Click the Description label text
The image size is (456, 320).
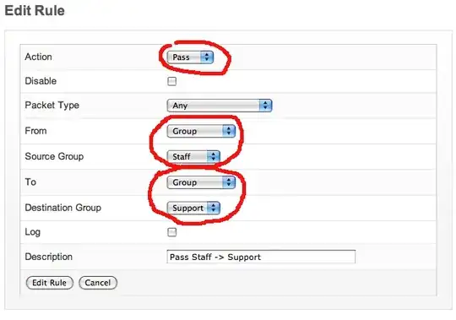pyautogui.click(x=49, y=257)
